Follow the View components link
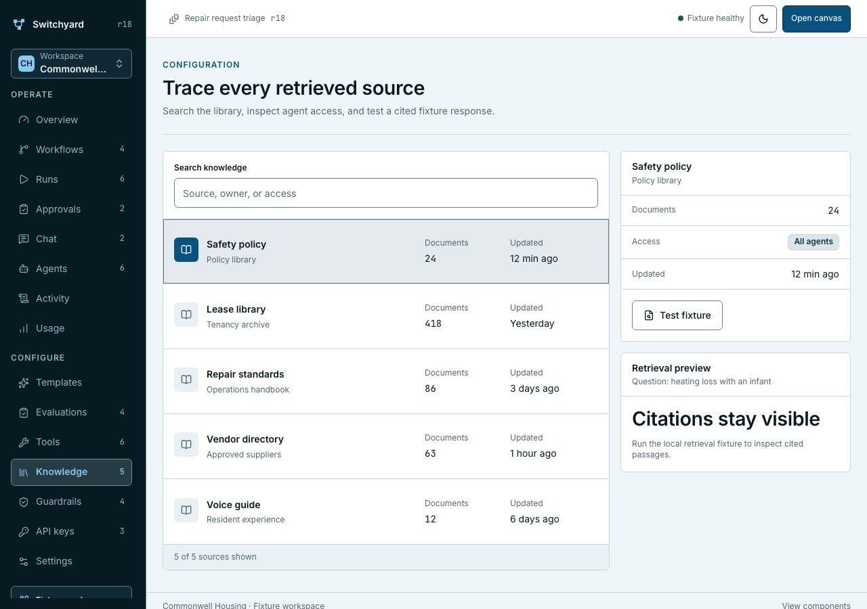Screen dimensions: 867x609 click(816, 606)
